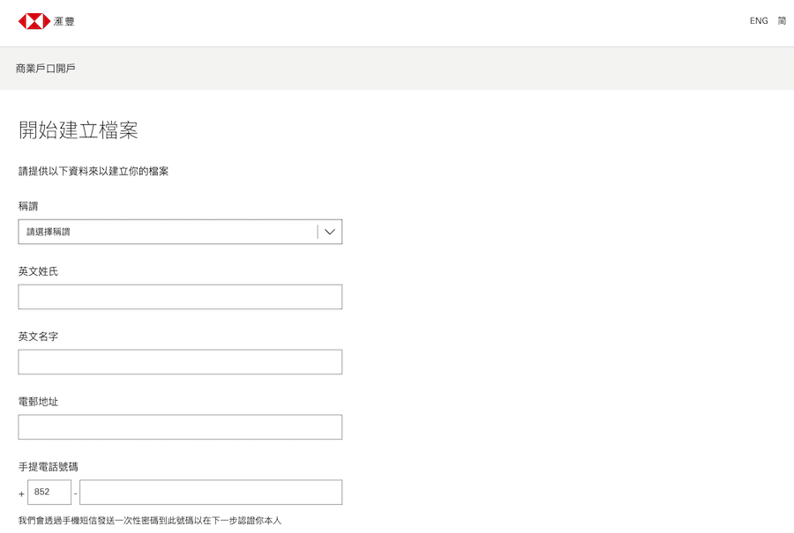The width and height of the screenshot is (794, 533).
Task: Switch language to ENG
Action: point(759,21)
